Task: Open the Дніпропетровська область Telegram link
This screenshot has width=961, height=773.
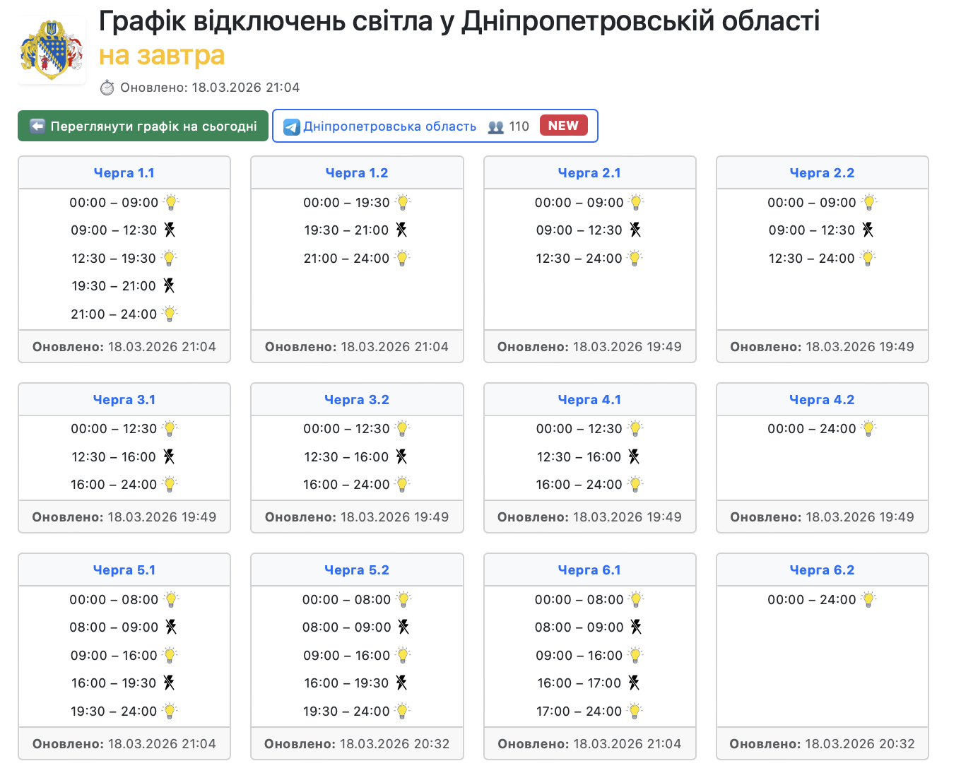Action: [x=389, y=126]
